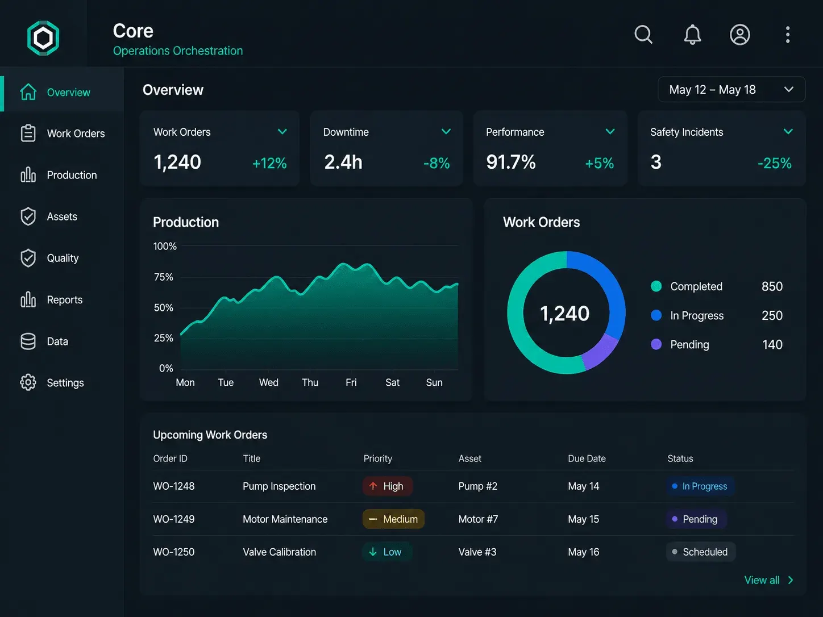Click the Priority column header
Viewport: 823px width, 617px height.
pos(378,458)
